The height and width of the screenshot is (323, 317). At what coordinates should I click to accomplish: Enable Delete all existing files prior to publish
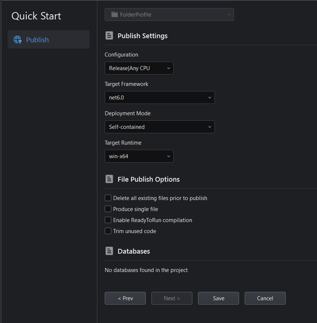[x=108, y=198]
